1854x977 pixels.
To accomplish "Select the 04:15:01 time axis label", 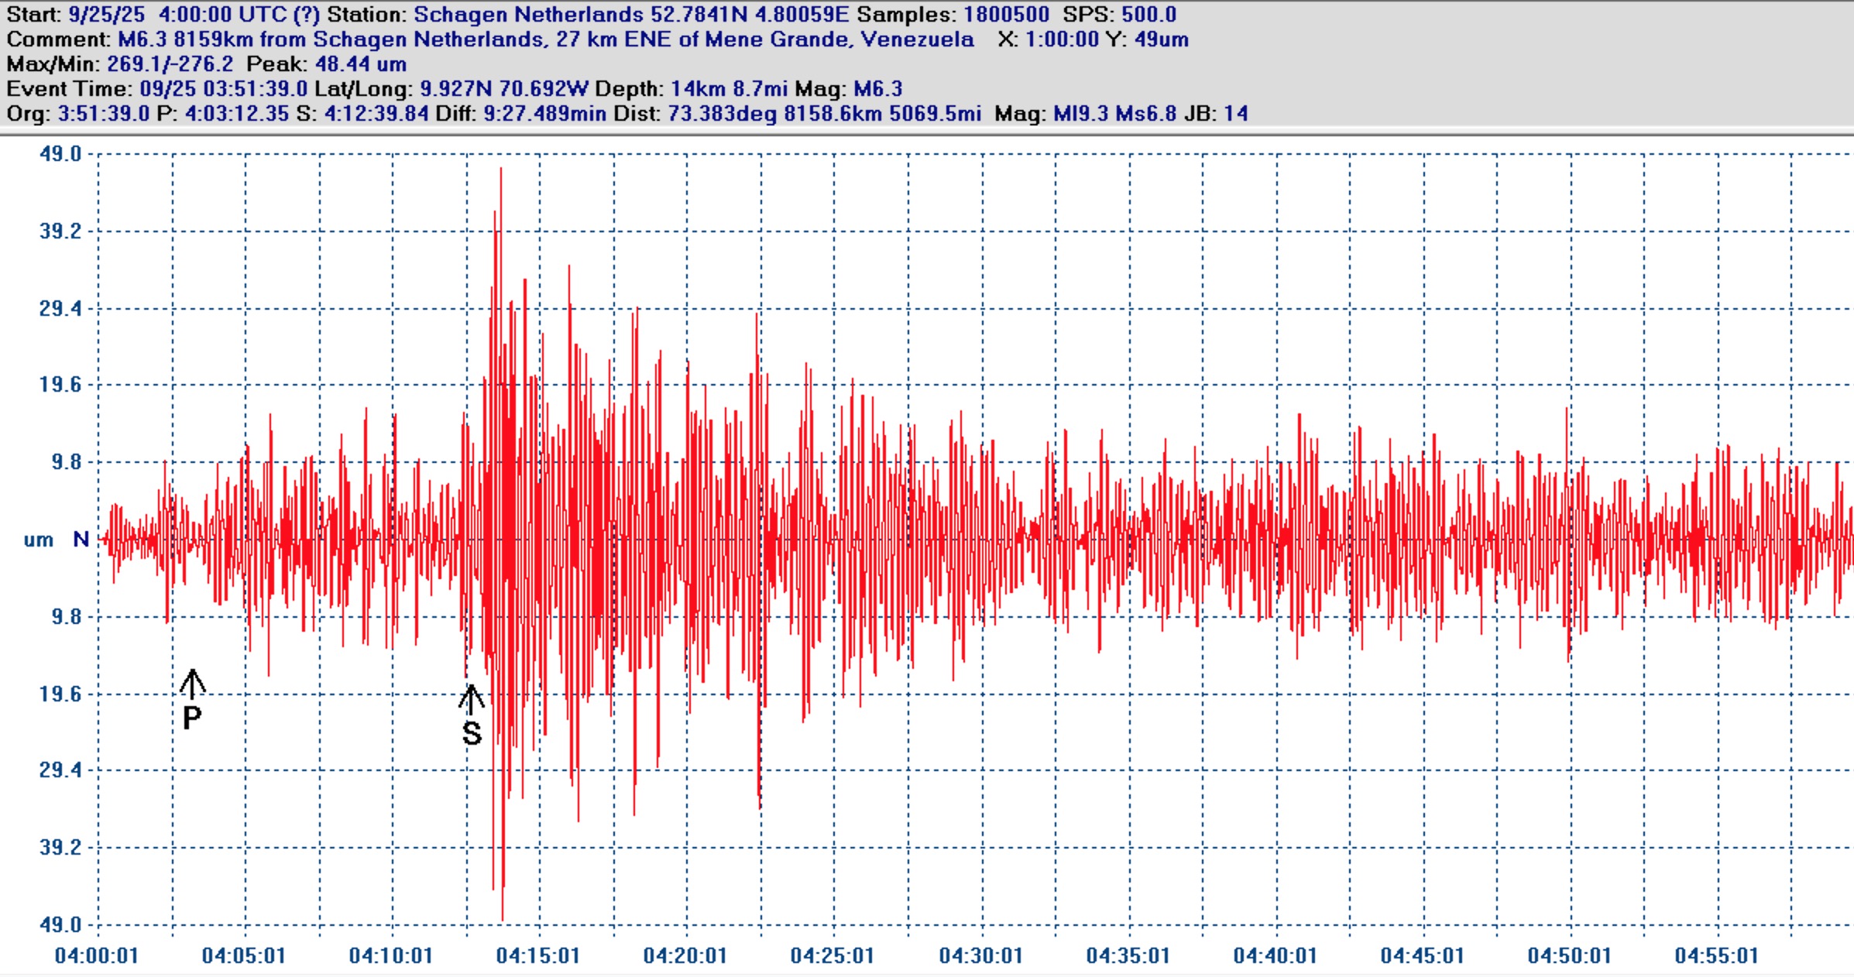I will click(x=538, y=956).
